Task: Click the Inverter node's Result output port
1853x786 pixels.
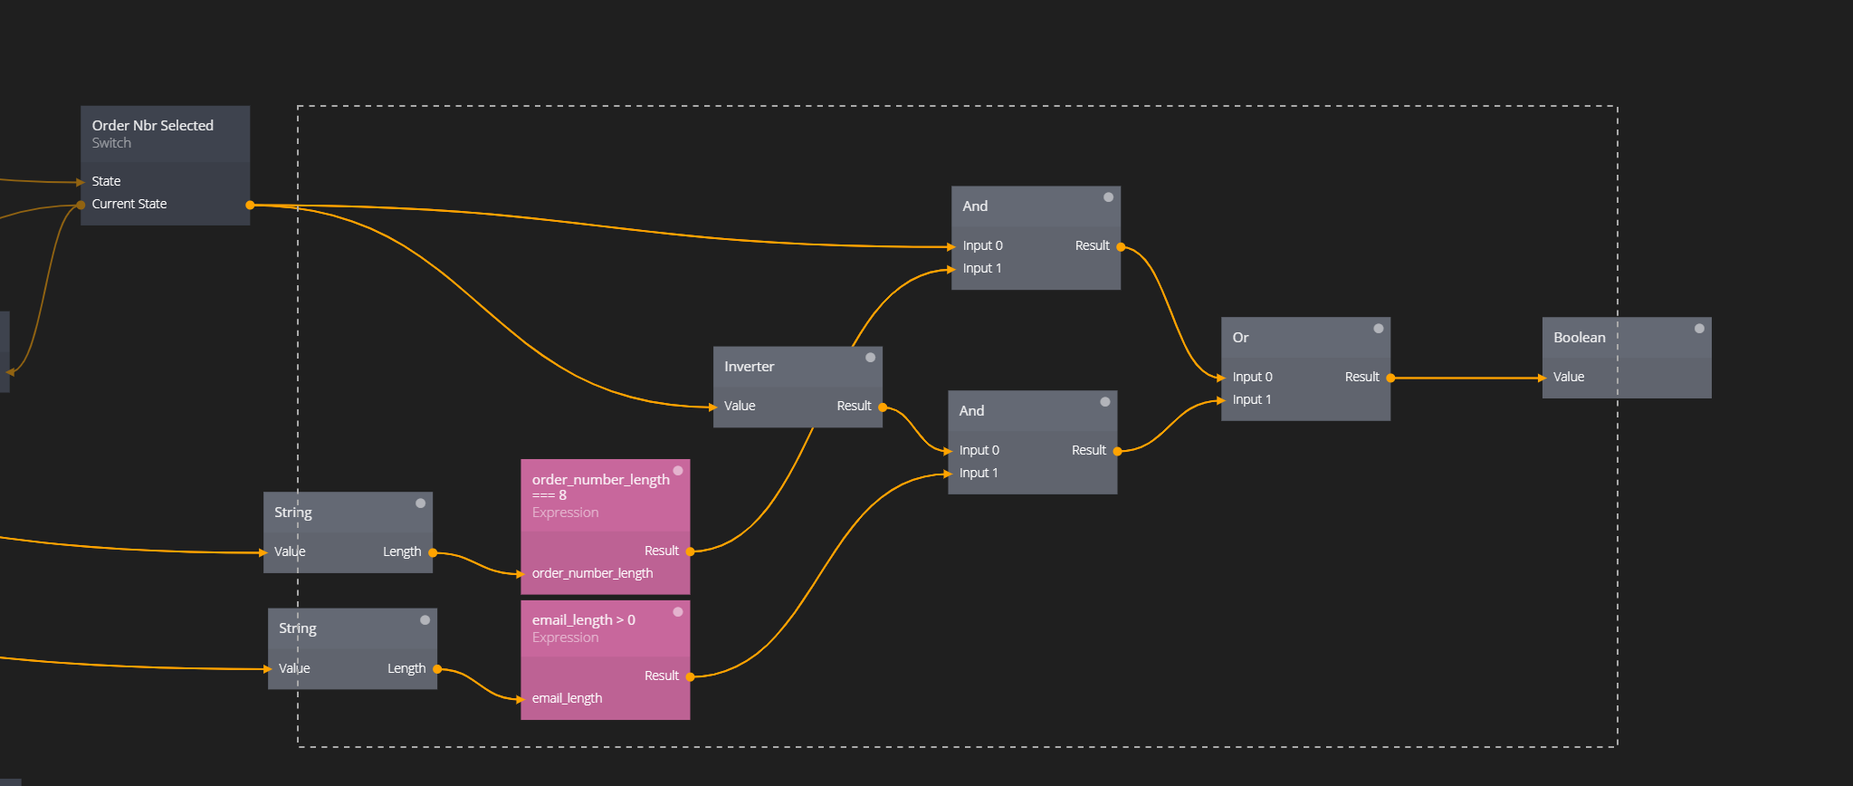Action: coord(883,407)
